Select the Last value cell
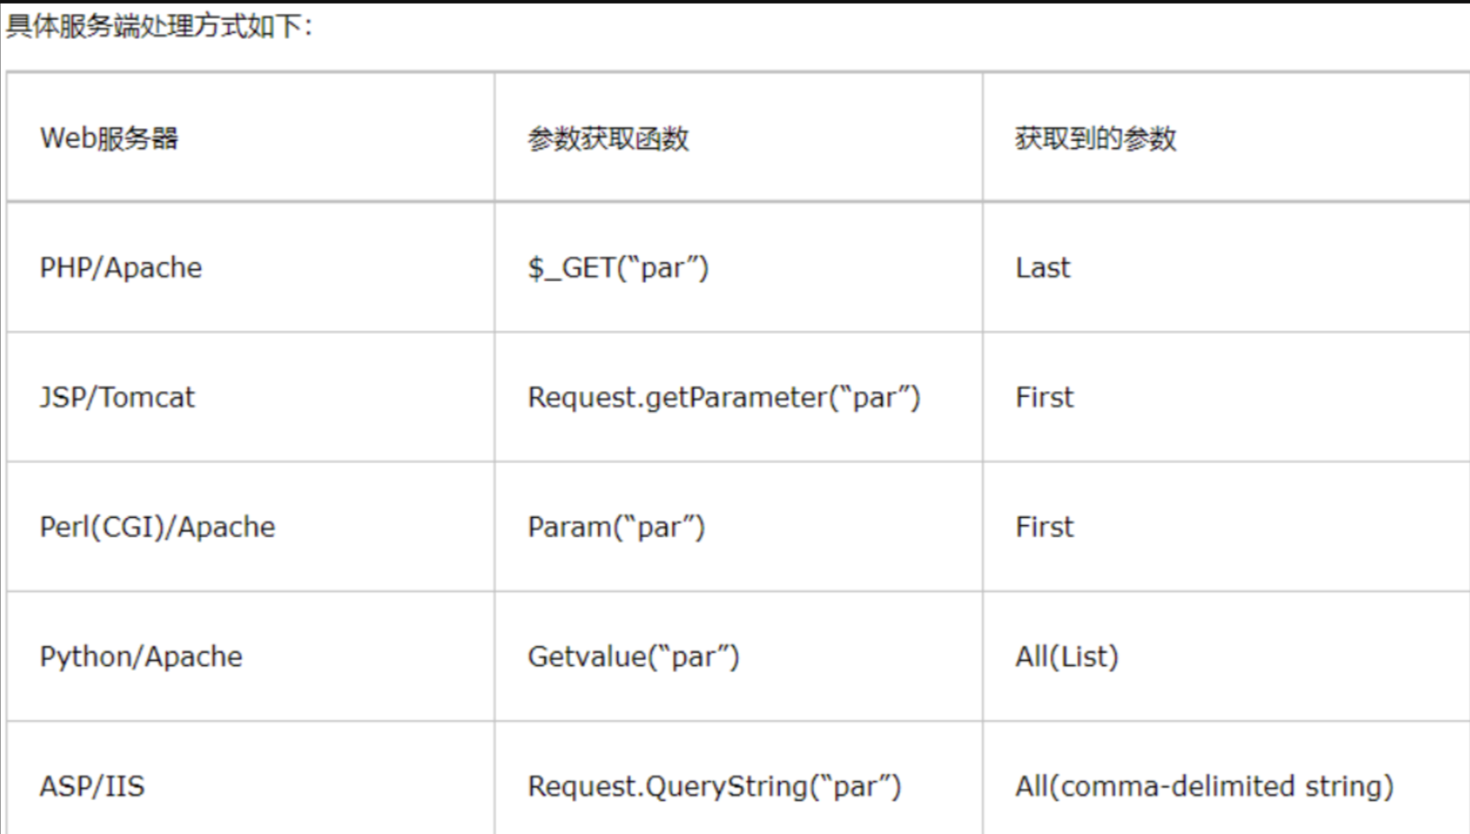1470x834 pixels. [x=1043, y=268]
